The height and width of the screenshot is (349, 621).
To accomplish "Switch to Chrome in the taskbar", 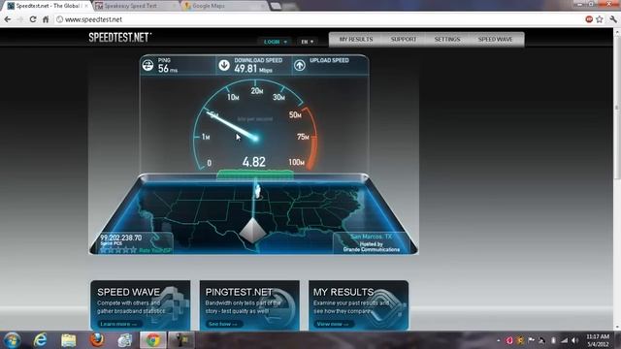I will click(153, 340).
